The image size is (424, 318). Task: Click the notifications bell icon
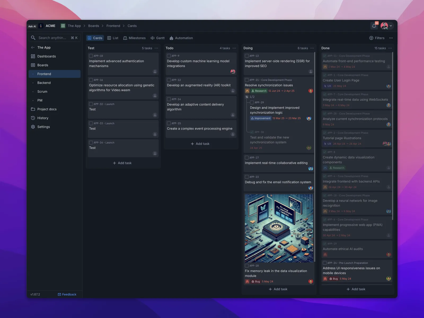[374, 26]
